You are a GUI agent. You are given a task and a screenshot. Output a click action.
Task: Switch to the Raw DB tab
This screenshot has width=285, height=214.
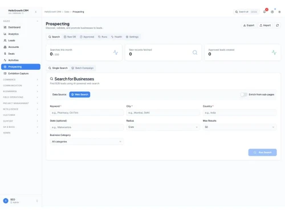70,37
